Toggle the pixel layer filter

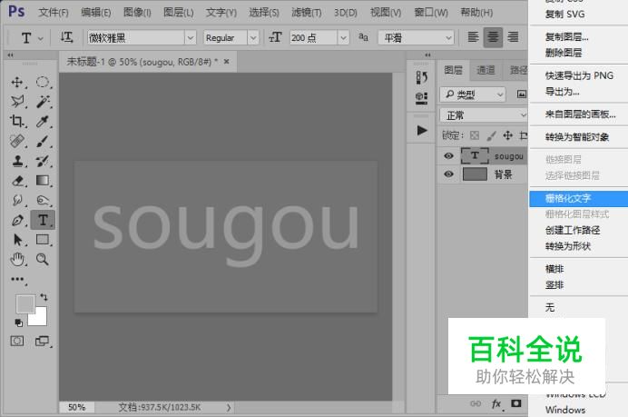click(521, 94)
